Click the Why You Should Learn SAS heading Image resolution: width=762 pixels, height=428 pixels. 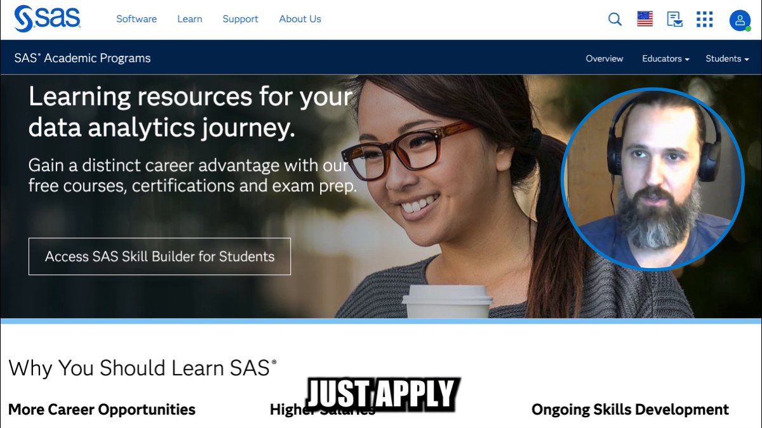coord(143,368)
